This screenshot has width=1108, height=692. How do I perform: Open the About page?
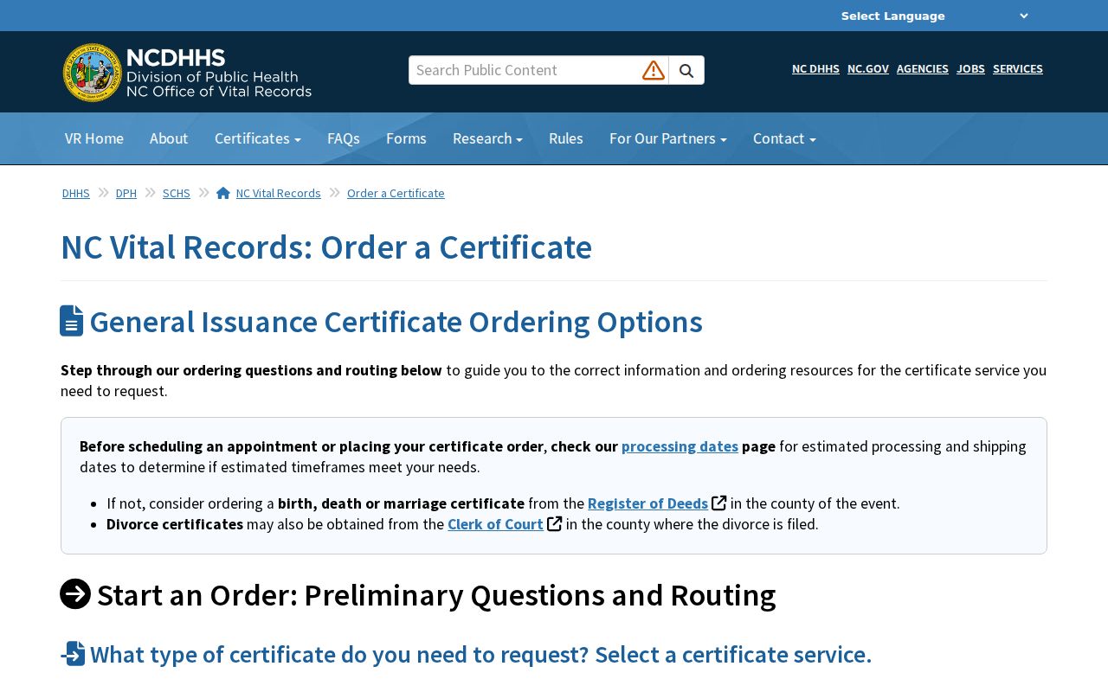pyautogui.click(x=169, y=138)
